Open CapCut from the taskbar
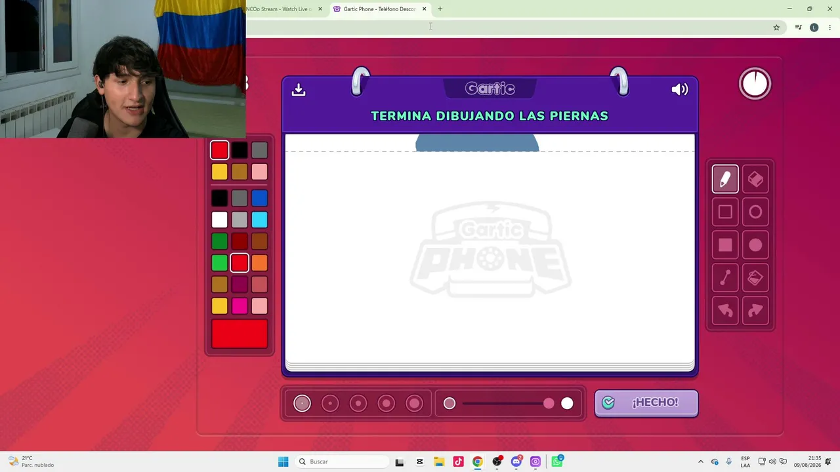840x472 pixels. click(420, 462)
